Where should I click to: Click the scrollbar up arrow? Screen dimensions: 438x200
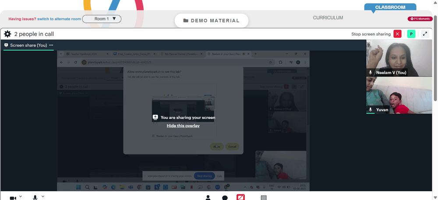coord(435,2)
